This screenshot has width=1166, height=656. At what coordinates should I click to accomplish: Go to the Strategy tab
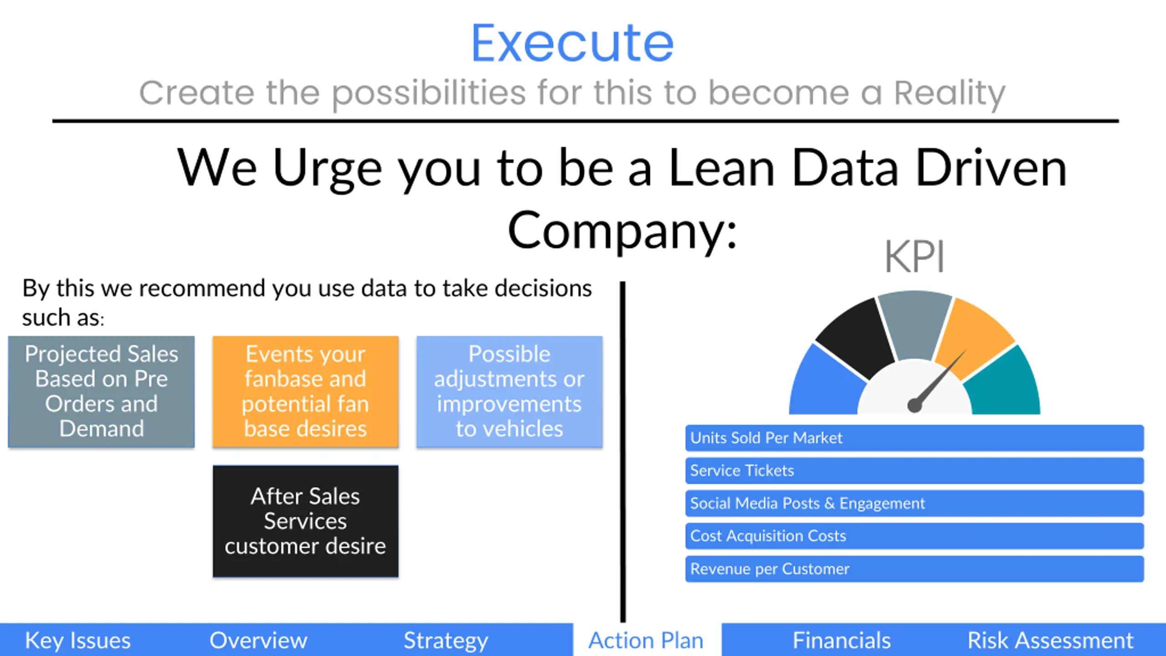tap(446, 640)
